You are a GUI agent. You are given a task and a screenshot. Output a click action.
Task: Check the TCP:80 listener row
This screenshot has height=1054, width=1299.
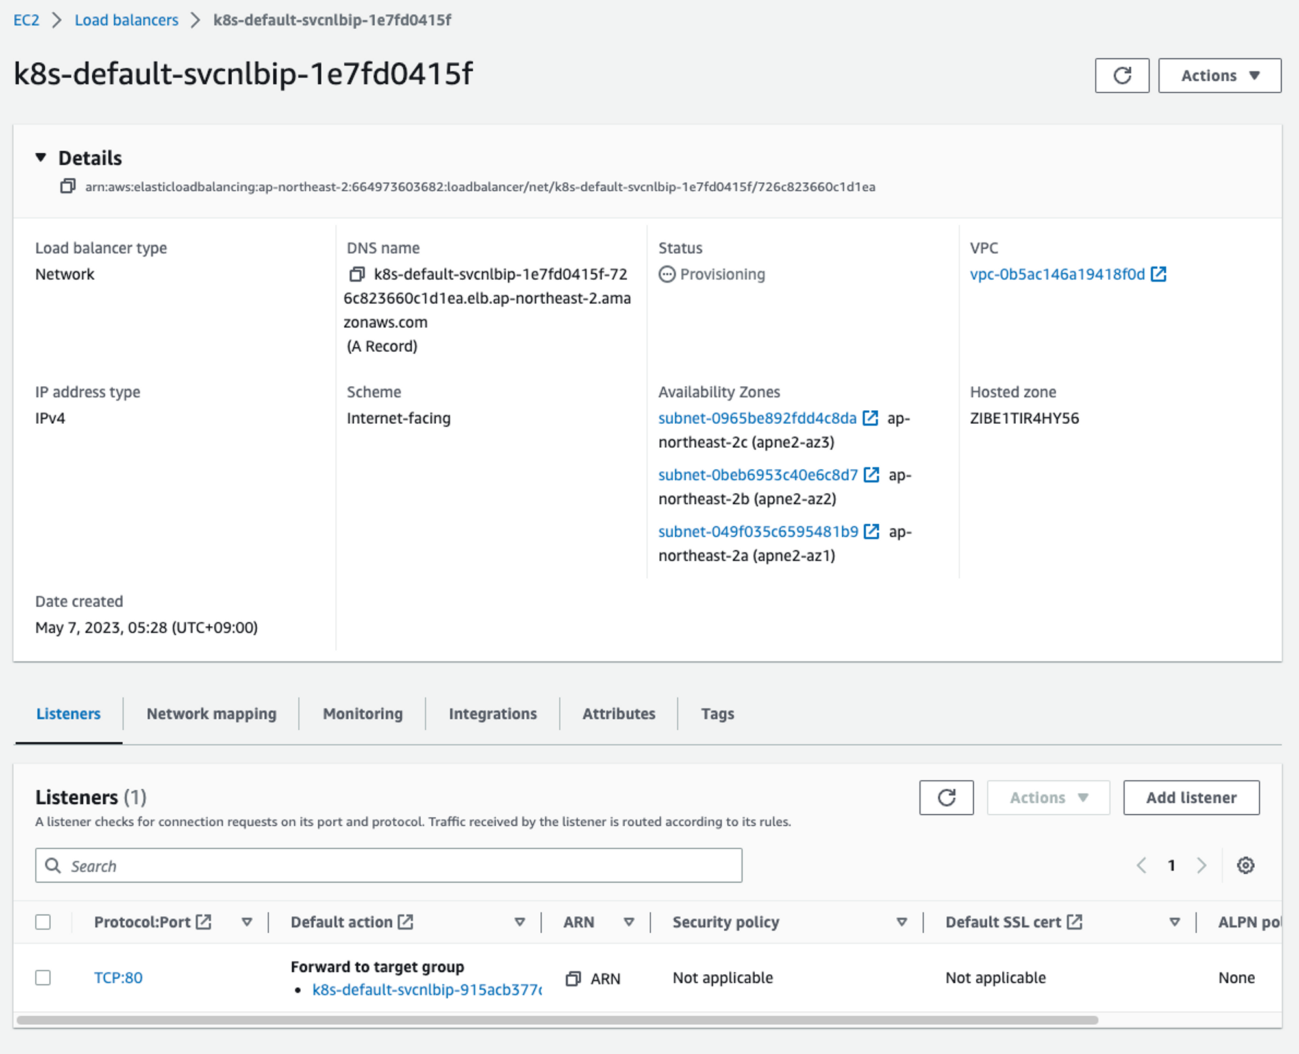[44, 977]
